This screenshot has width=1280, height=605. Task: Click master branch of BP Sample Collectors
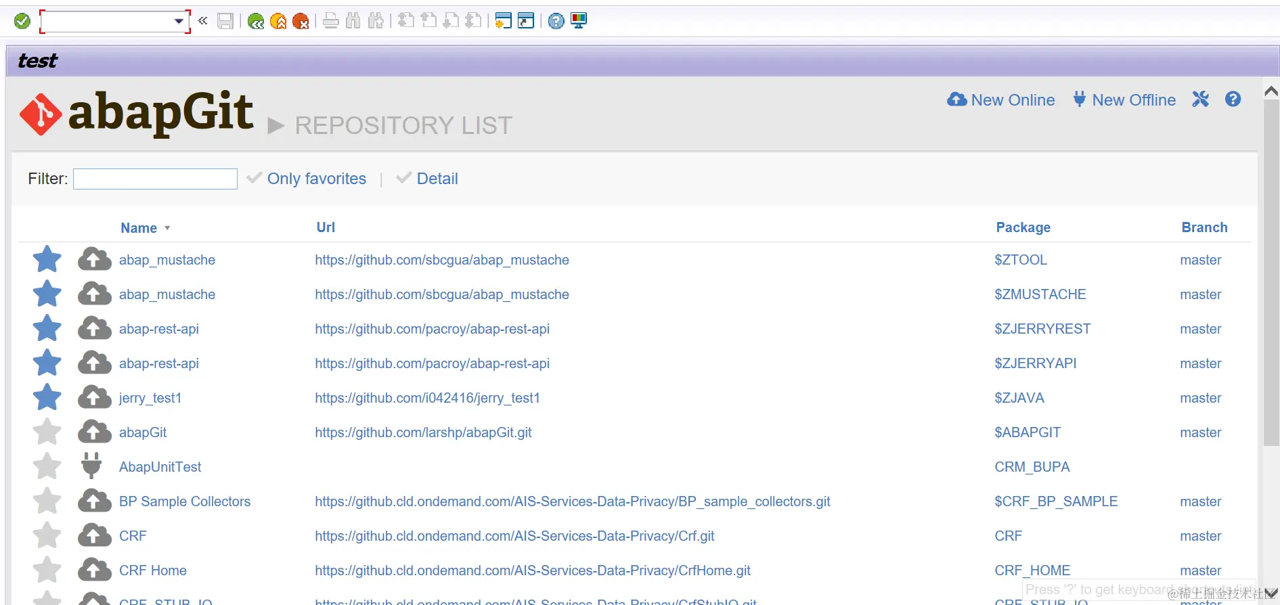click(1201, 501)
